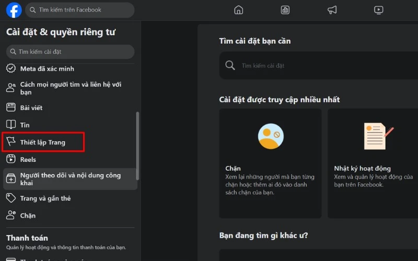
Task: Click the Chặn person icon in sidebar
Action: [x=11, y=215]
